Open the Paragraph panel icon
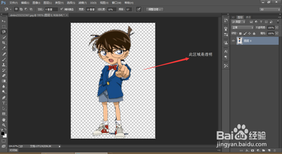The image size is (282, 154). tap(226, 57)
